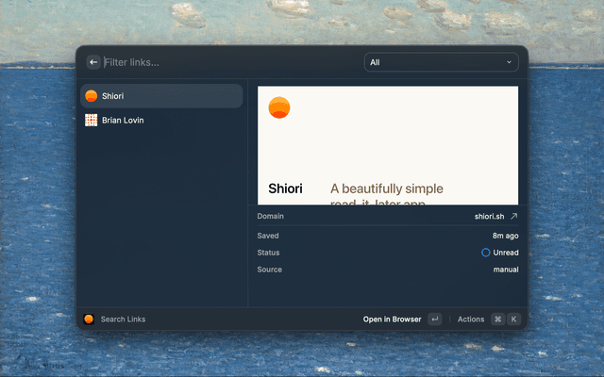Select the Brian Lovin link
604x377 pixels.
coord(161,121)
